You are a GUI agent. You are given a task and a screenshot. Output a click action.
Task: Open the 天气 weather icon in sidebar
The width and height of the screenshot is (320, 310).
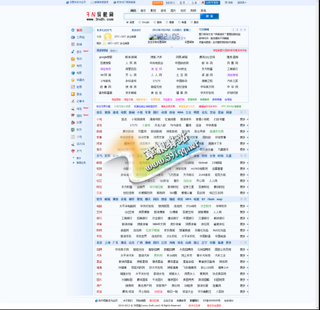(73, 151)
